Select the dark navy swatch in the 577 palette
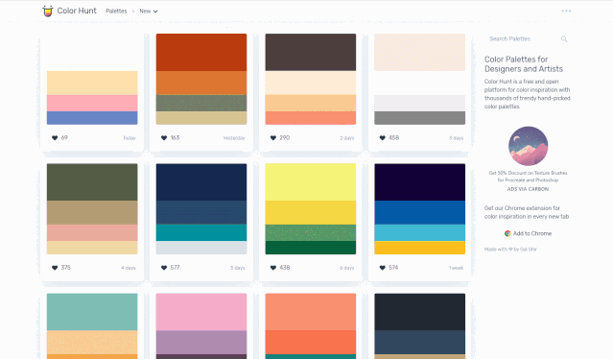Viewport: 613px width, 359px height. click(201, 182)
